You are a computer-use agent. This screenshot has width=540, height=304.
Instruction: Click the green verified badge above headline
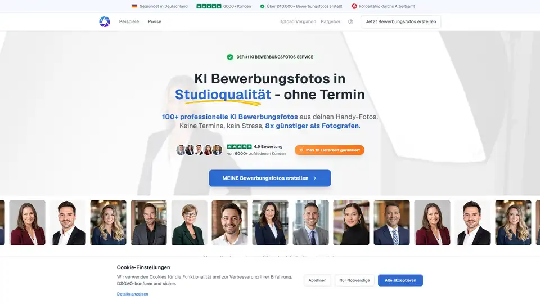point(230,57)
